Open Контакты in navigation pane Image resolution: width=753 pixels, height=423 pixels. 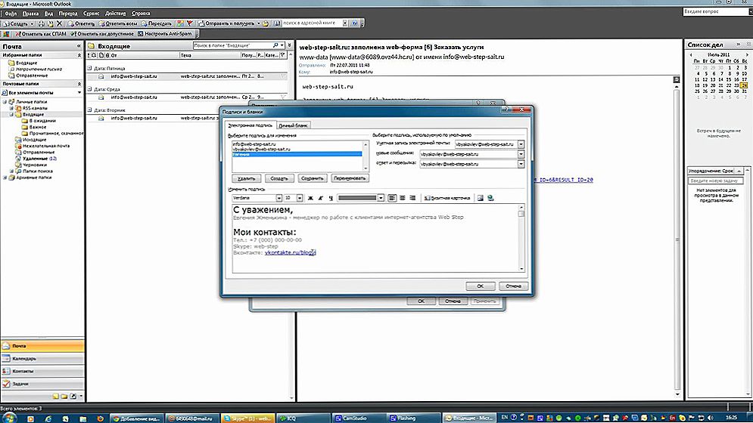click(42, 371)
